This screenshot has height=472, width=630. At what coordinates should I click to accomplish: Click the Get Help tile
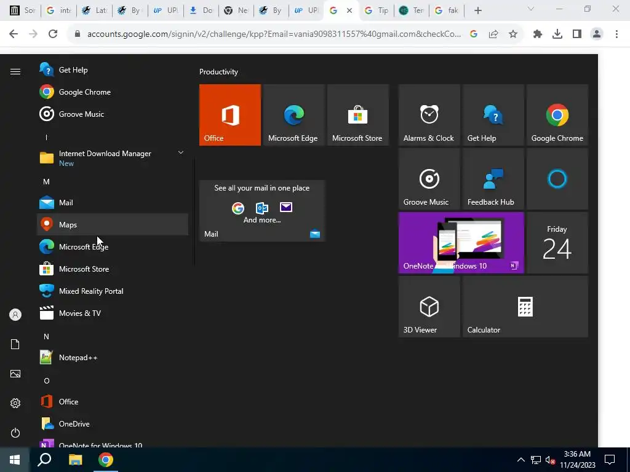tap(493, 115)
